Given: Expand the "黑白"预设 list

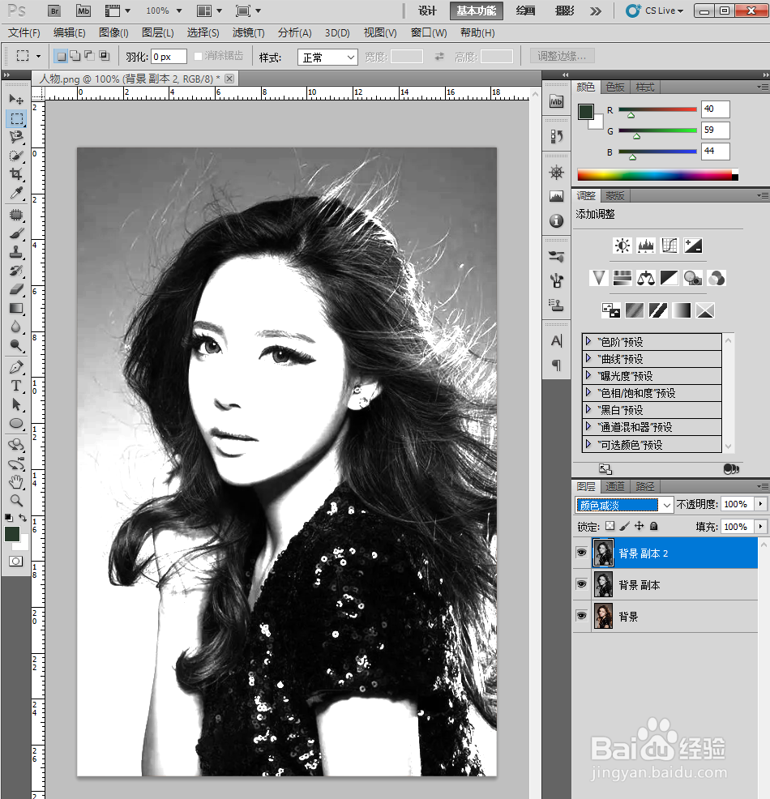Looking at the screenshot, I should [x=588, y=409].
